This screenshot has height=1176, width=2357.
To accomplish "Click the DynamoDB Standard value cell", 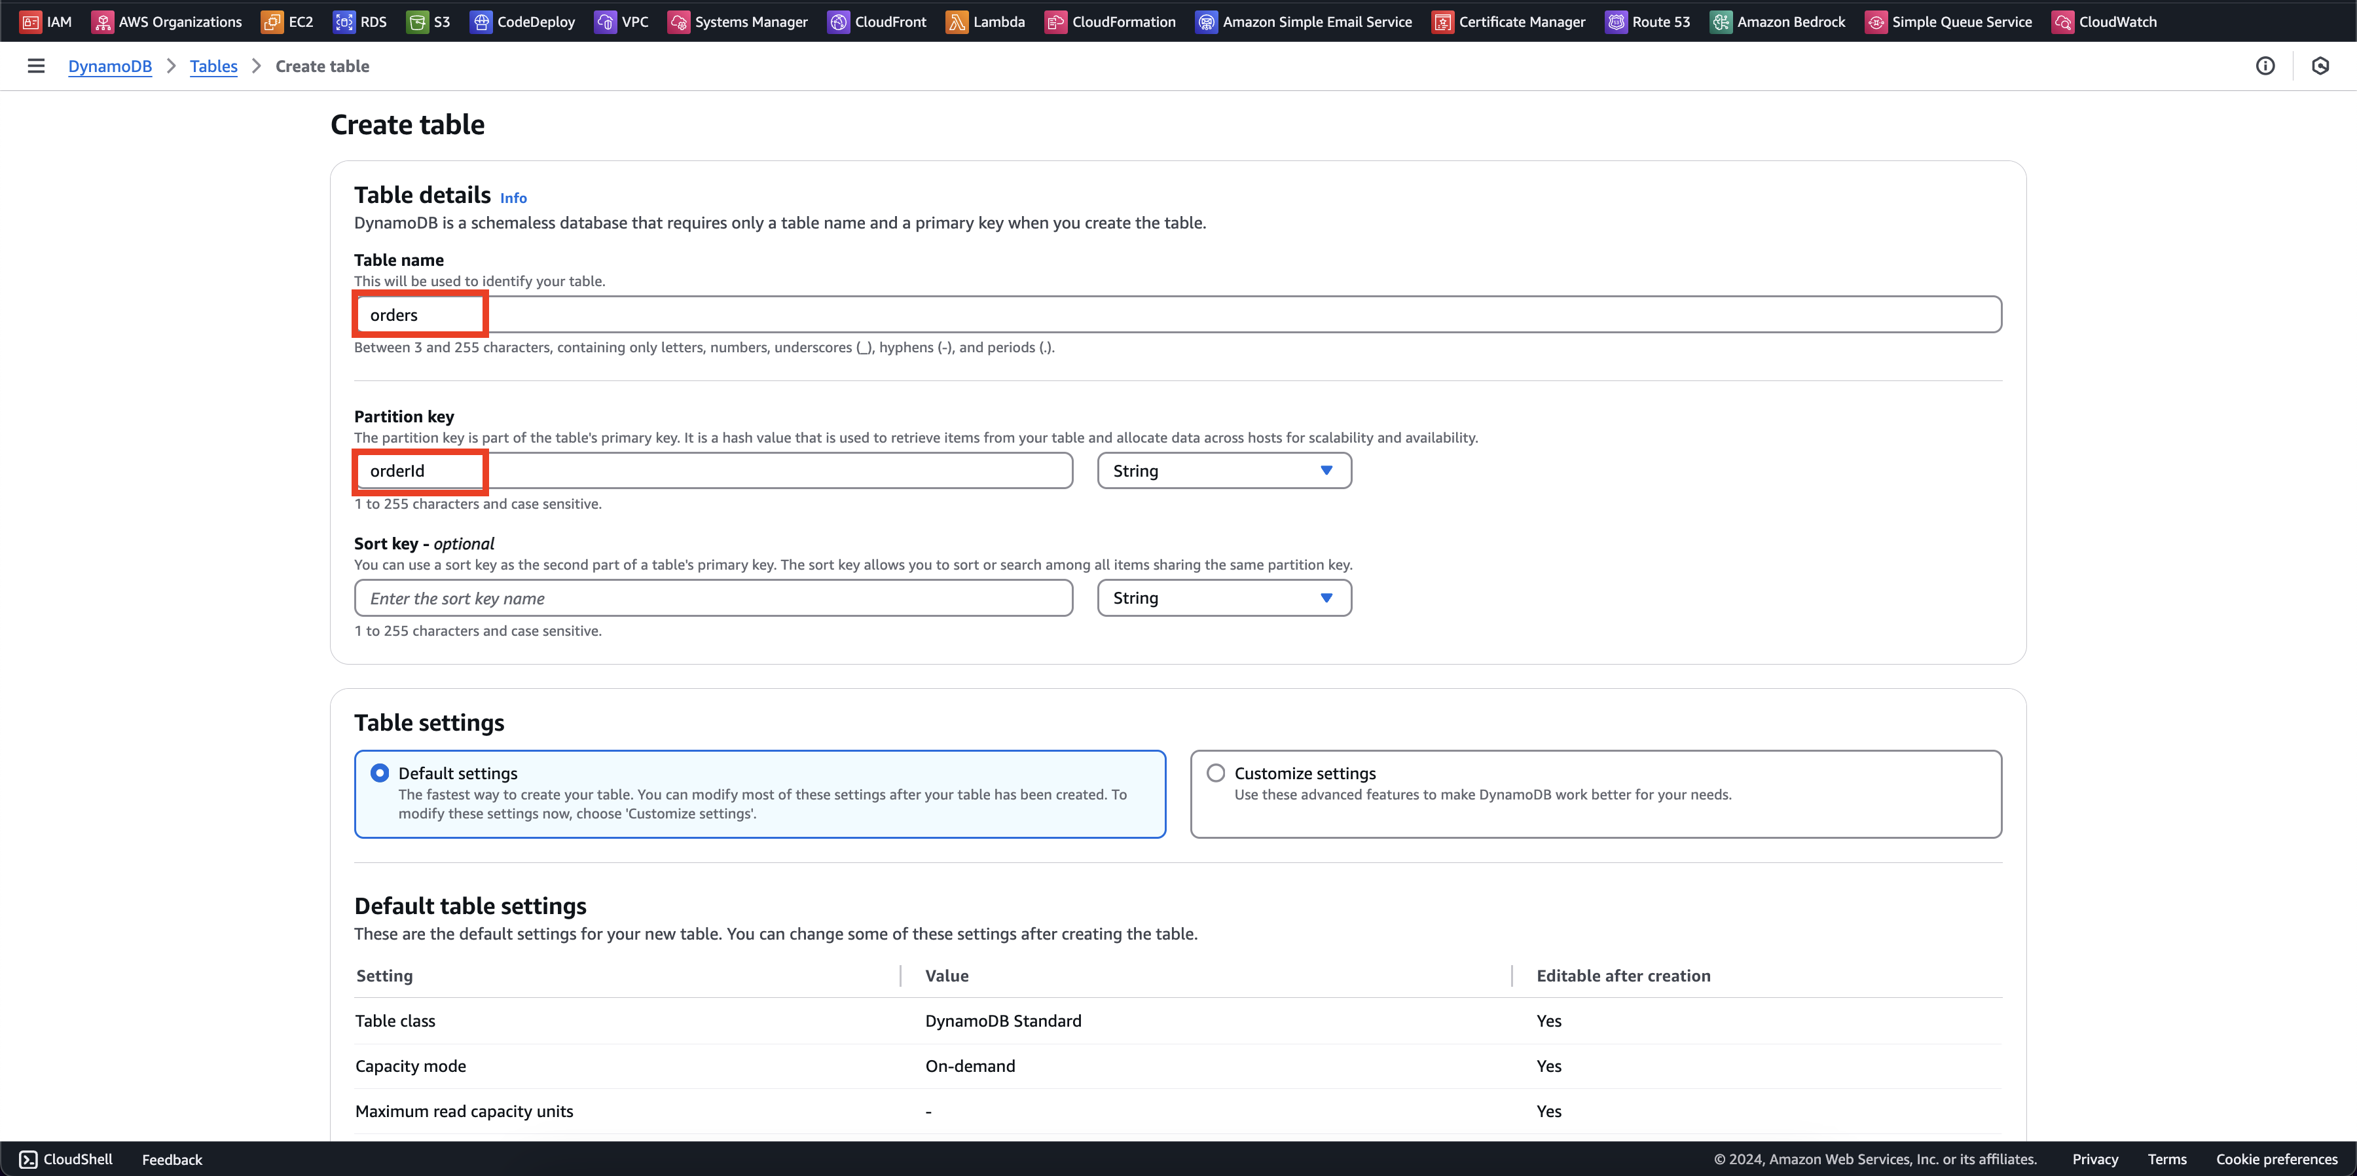I will coord(1003,1020).
